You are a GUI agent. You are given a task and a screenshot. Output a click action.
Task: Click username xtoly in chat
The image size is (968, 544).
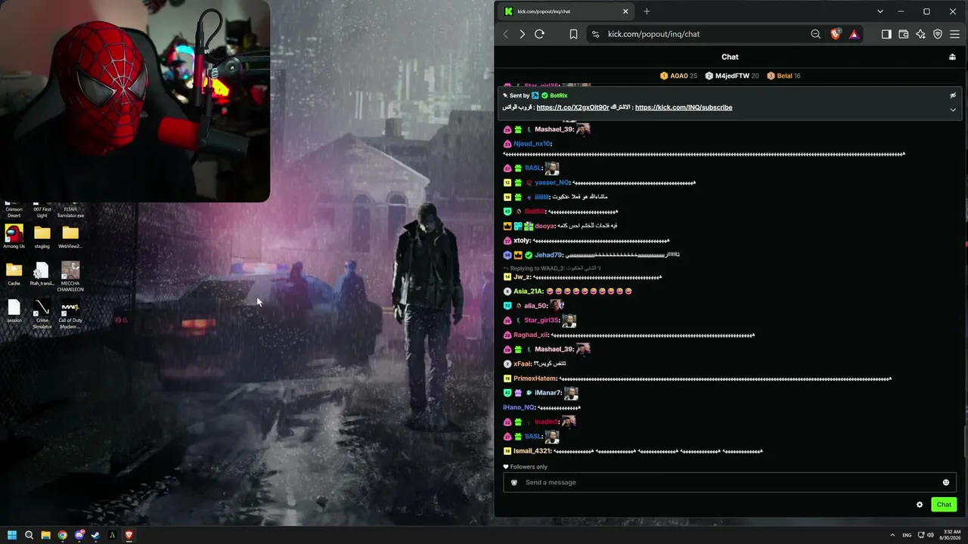coord(522,240)
